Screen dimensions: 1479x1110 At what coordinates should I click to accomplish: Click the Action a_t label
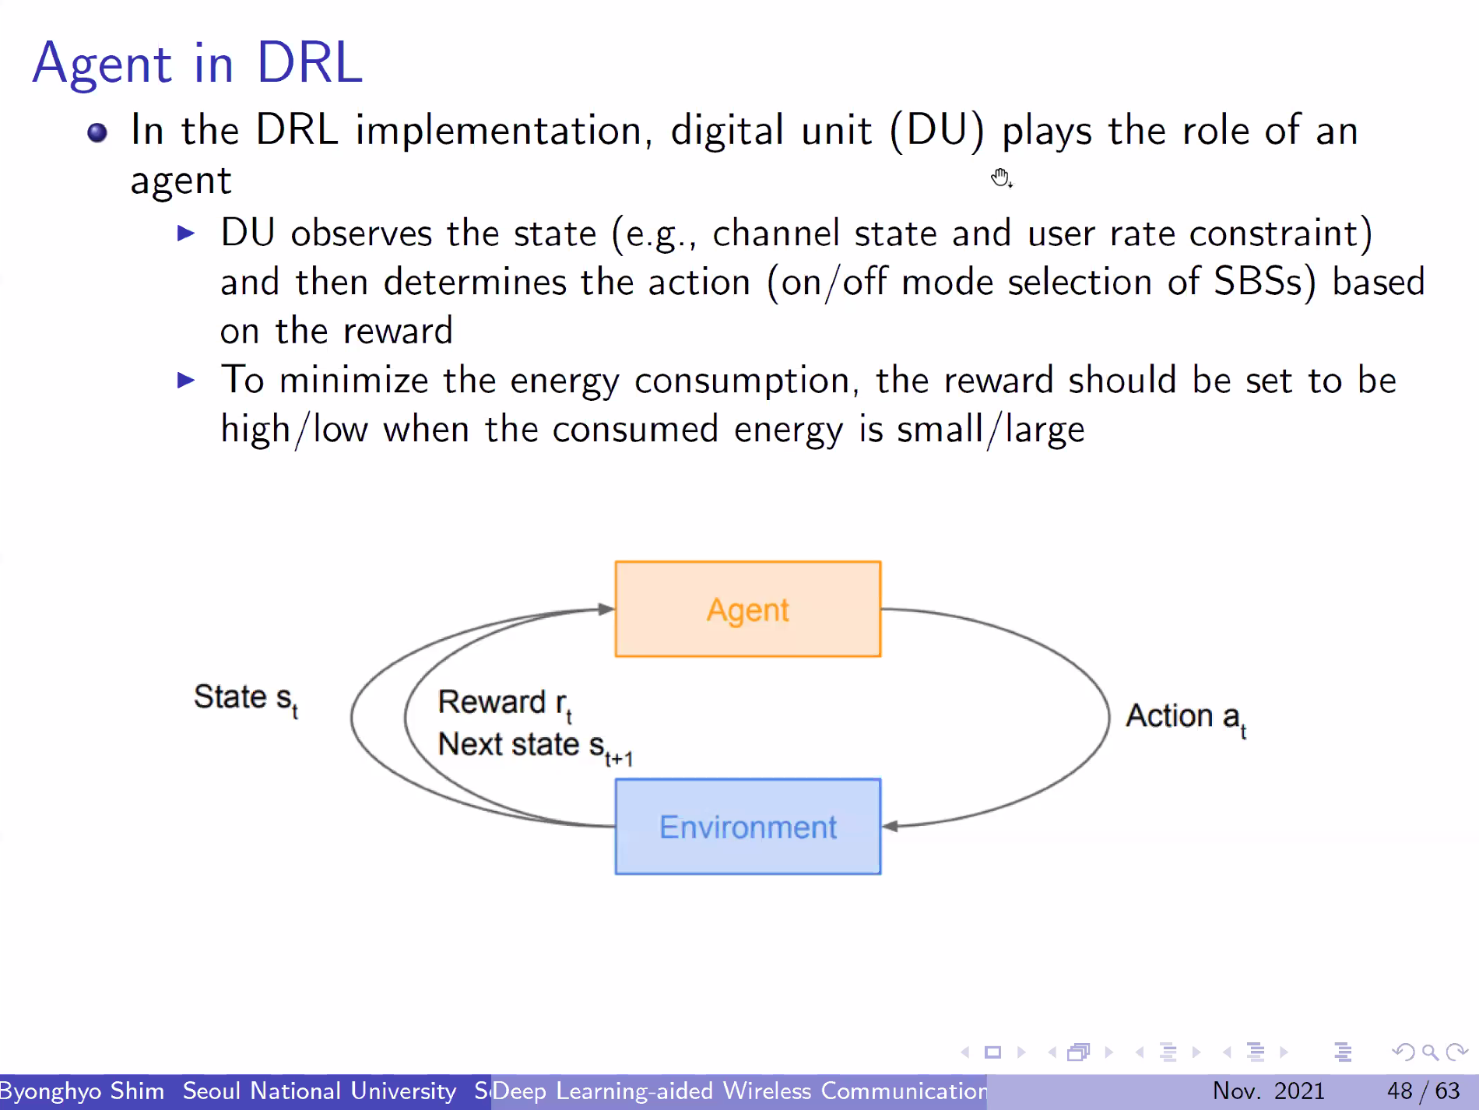click(1186, 717)
